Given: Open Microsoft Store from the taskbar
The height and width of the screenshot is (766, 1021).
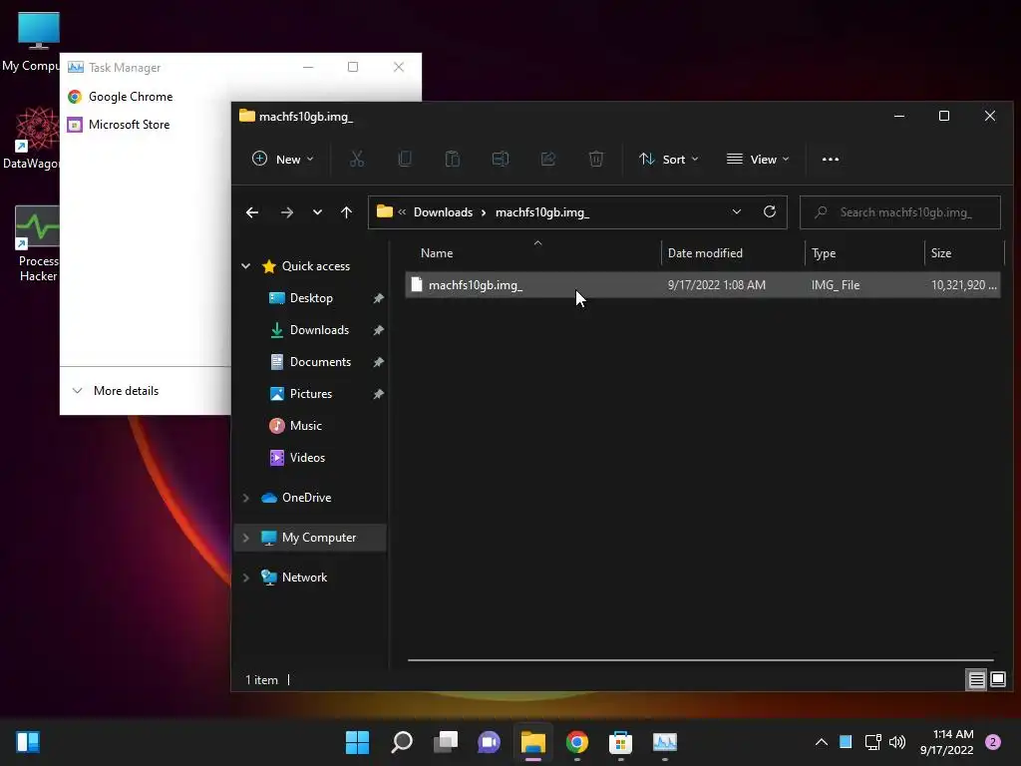Looking at the screenshot, I should pos(620,742).
